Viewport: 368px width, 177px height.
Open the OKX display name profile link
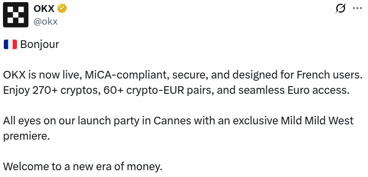click(44, 8)
